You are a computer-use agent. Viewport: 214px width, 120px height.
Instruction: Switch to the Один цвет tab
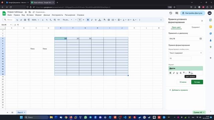[176, 27]
